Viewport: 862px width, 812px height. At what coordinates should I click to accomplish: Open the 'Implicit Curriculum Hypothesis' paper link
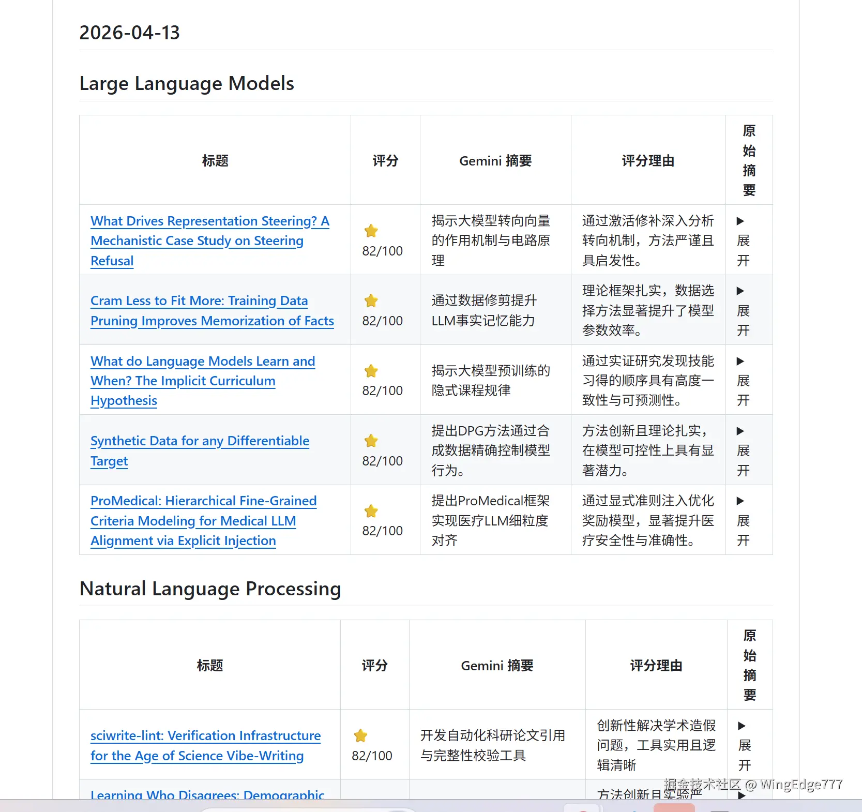pos(203,381)
